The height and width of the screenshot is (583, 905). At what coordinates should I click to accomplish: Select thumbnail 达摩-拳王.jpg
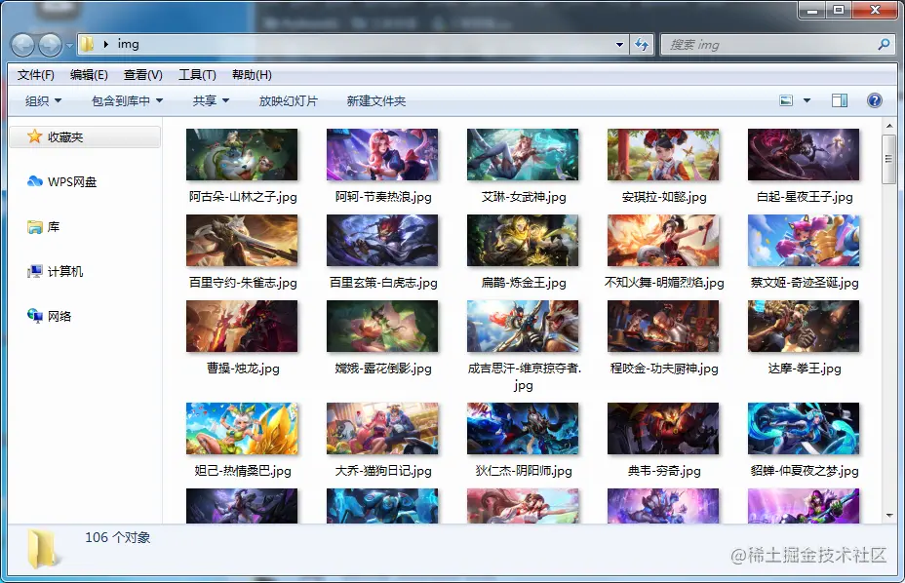(804, 327)
